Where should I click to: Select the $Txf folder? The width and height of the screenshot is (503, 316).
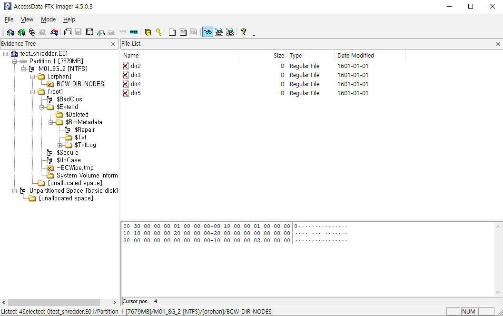point(80,138)
